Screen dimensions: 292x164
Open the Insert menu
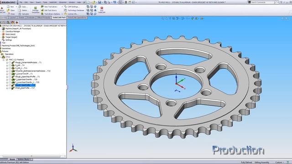[x=38, y=2]
